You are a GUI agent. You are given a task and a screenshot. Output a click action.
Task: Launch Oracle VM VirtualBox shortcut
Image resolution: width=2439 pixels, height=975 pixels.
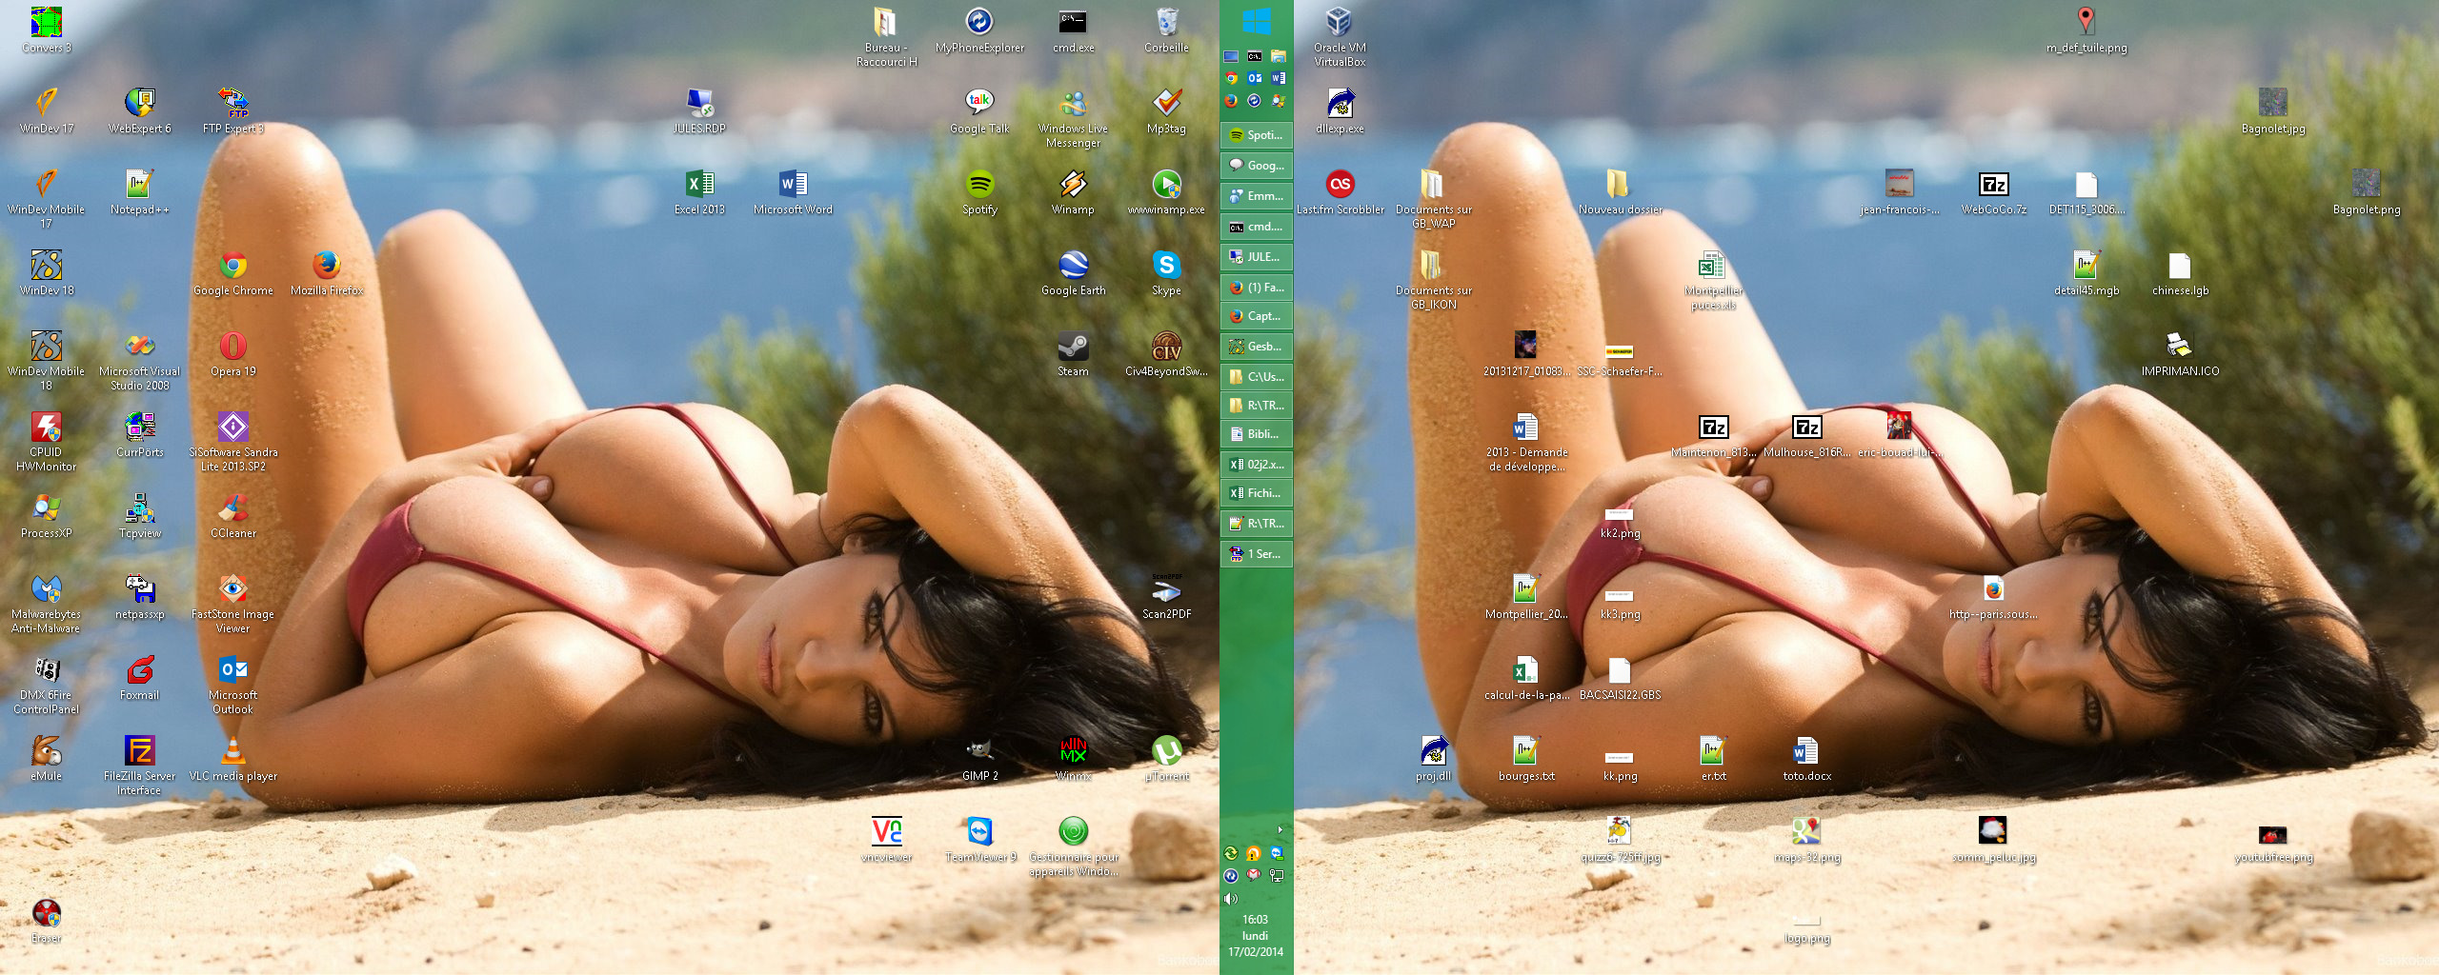(x=1340, y=23)
